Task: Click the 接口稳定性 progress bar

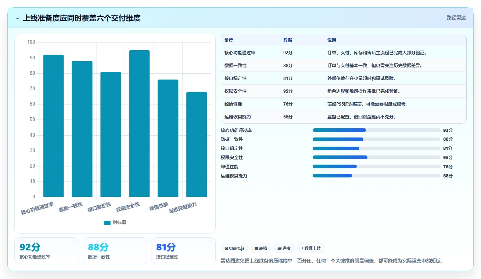Action: tap(376, 148)
